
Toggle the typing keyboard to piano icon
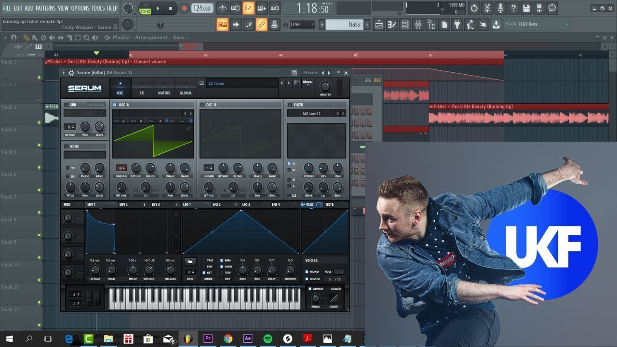(x=222, y=24)
